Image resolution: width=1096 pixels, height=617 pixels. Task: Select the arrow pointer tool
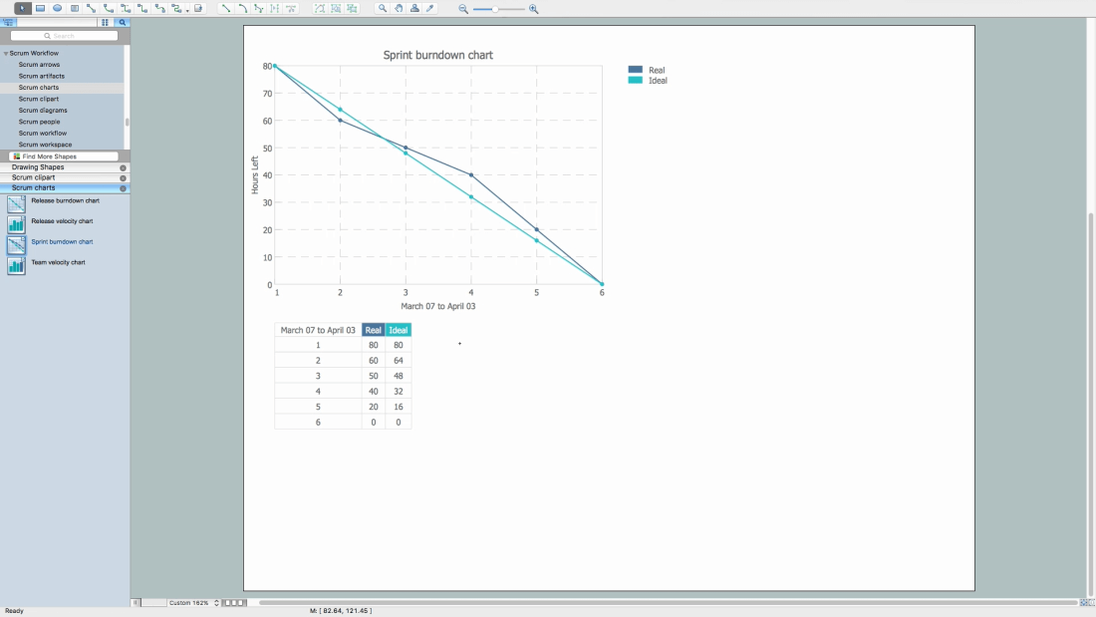coord(22,8)
